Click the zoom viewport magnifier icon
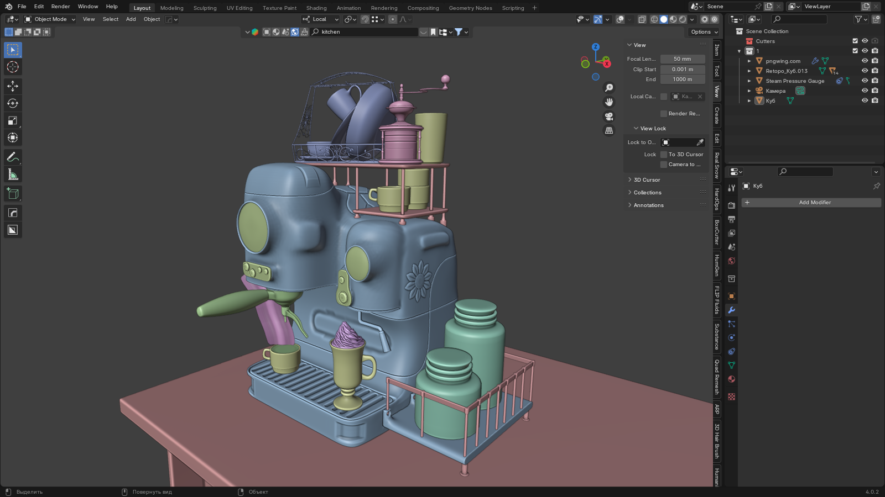 [609, 88]
